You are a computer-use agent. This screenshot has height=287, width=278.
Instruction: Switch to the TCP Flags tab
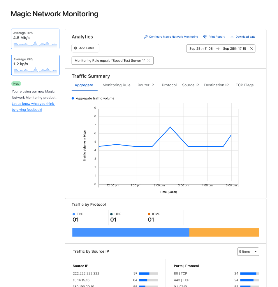coord(244,85)
